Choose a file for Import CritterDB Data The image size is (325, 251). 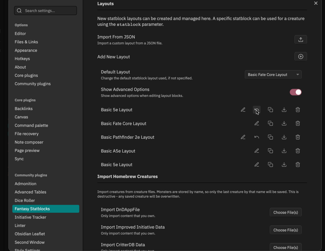tap(285, 247)
